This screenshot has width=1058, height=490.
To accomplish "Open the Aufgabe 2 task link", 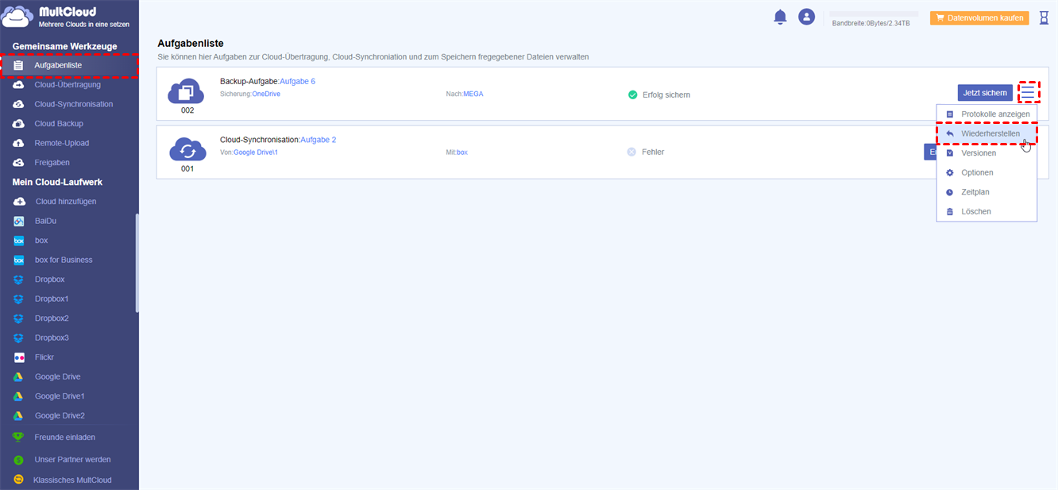I will click(x=318, y=140).
